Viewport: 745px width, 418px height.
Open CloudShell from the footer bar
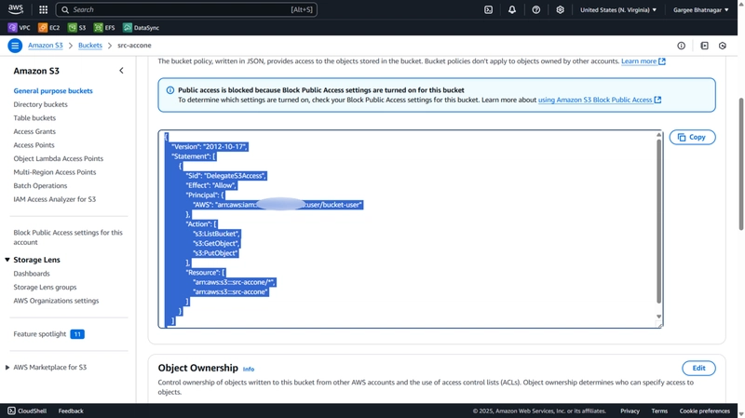click(x=27, y=411)
